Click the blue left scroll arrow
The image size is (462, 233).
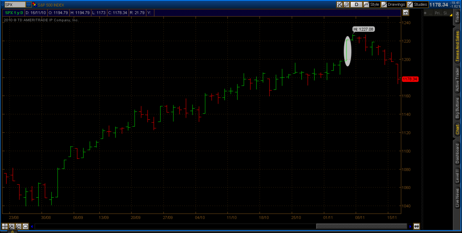[32, 226]
